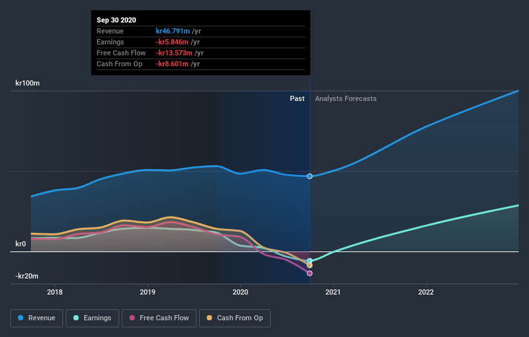Click the blue Revenue data point marker

point(310,176)
